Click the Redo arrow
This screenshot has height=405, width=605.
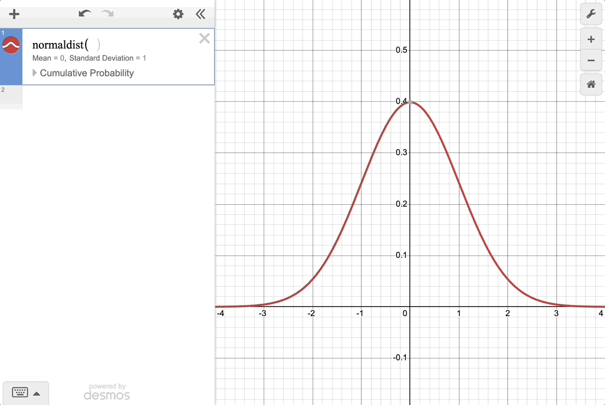(x=107, y=14)
